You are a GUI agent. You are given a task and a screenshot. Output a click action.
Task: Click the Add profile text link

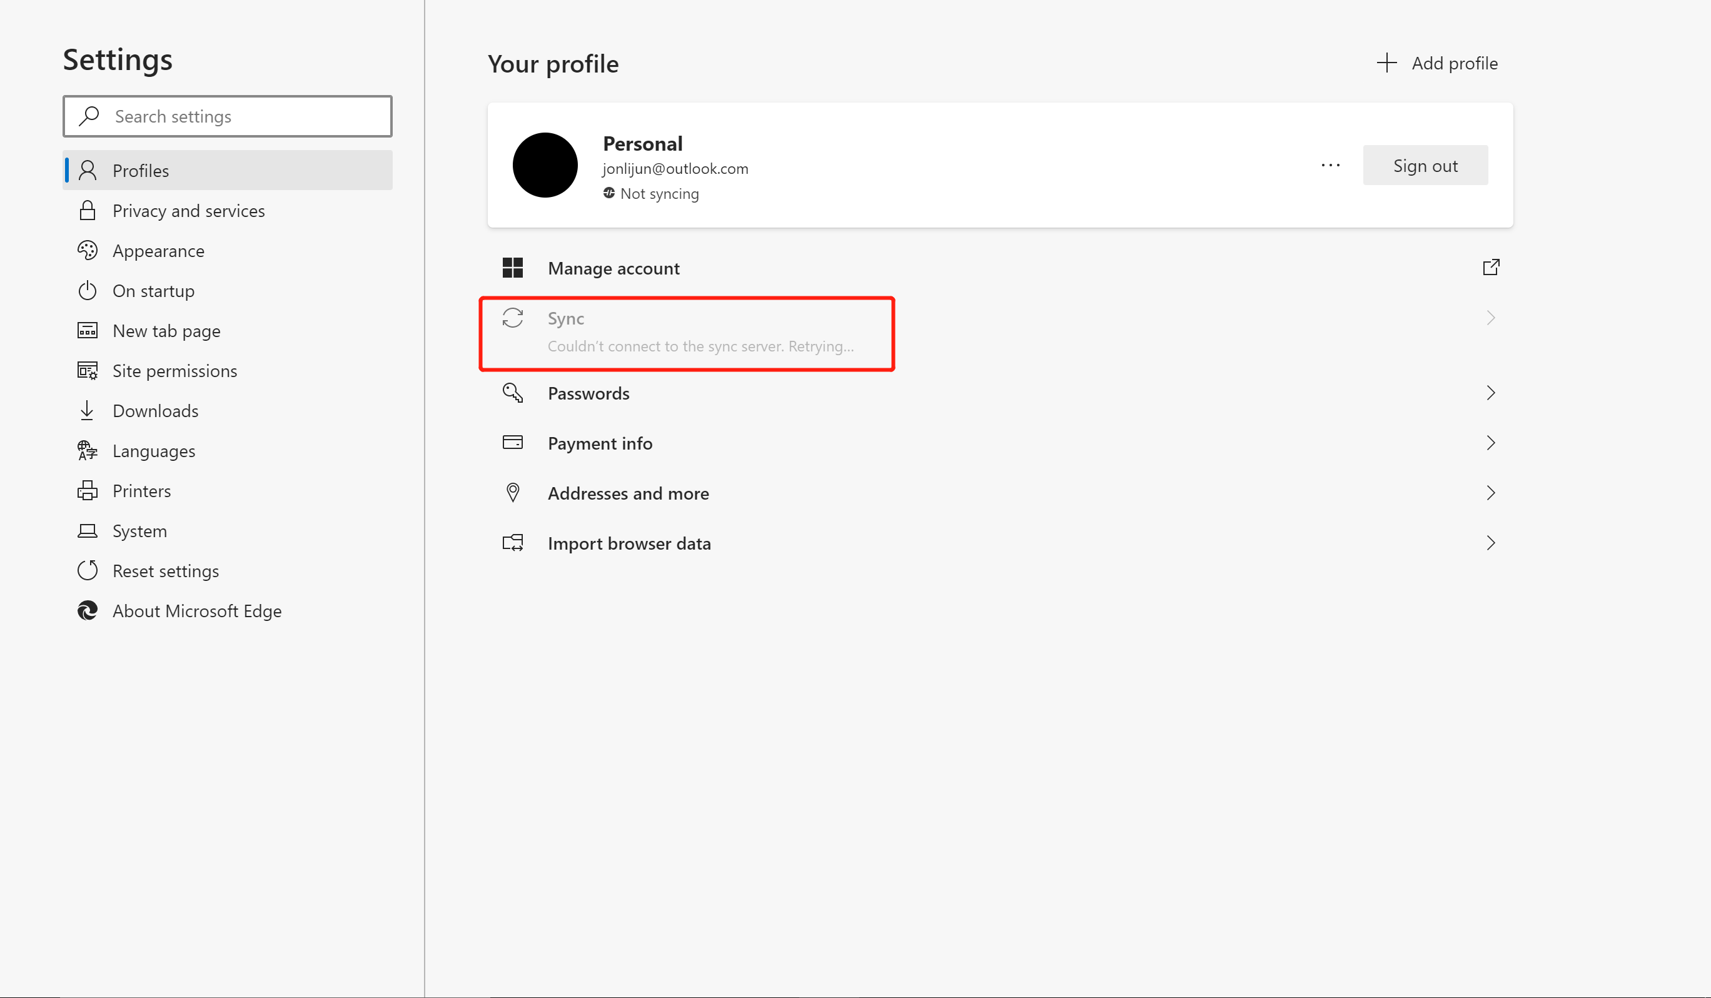point(1455,63)
